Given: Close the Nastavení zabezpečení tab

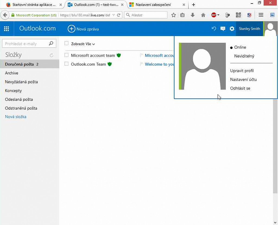Looking at the screenshot, I should pyautogui.click(x=184, y=5).
